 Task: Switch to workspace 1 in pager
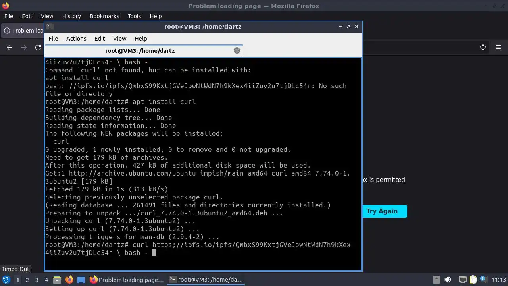coord(17,280)
